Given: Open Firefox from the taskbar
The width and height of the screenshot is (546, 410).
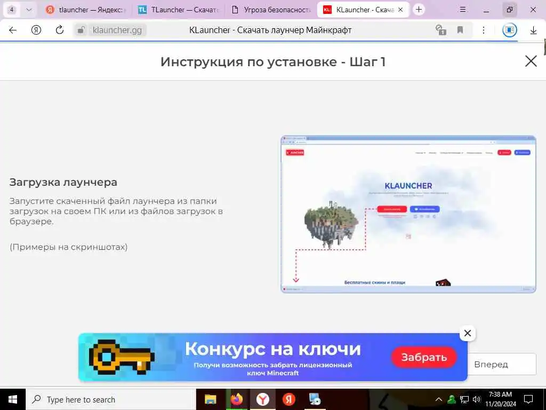Looking at the screenshot, I should 236,399.
